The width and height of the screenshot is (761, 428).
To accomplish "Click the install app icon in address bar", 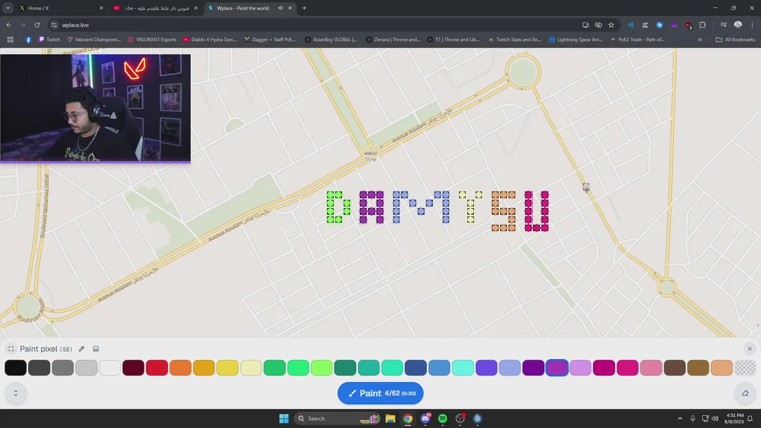I will point(586,25).
